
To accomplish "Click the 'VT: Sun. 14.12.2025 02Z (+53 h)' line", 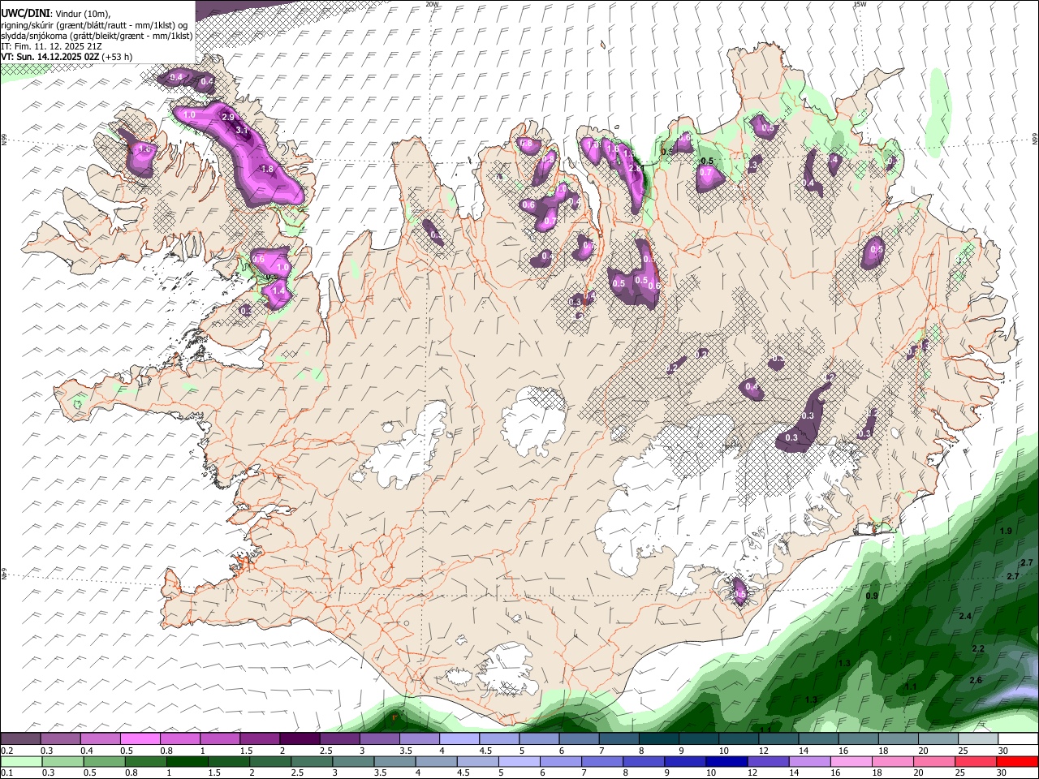I will click(67, 57).
